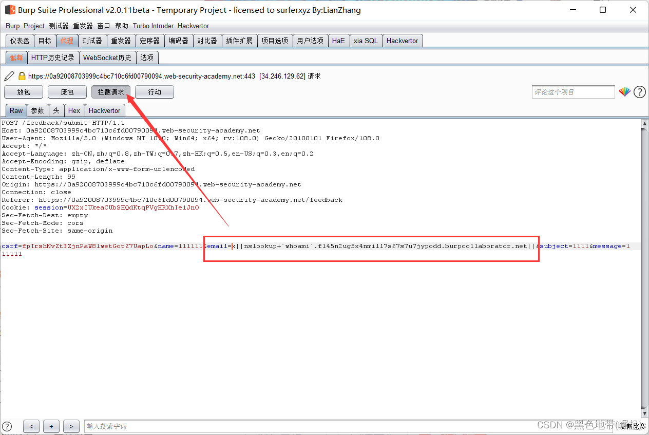649x435 pixels.
Task: Open the 测试器 menu
Action: (x=59, y=26)
